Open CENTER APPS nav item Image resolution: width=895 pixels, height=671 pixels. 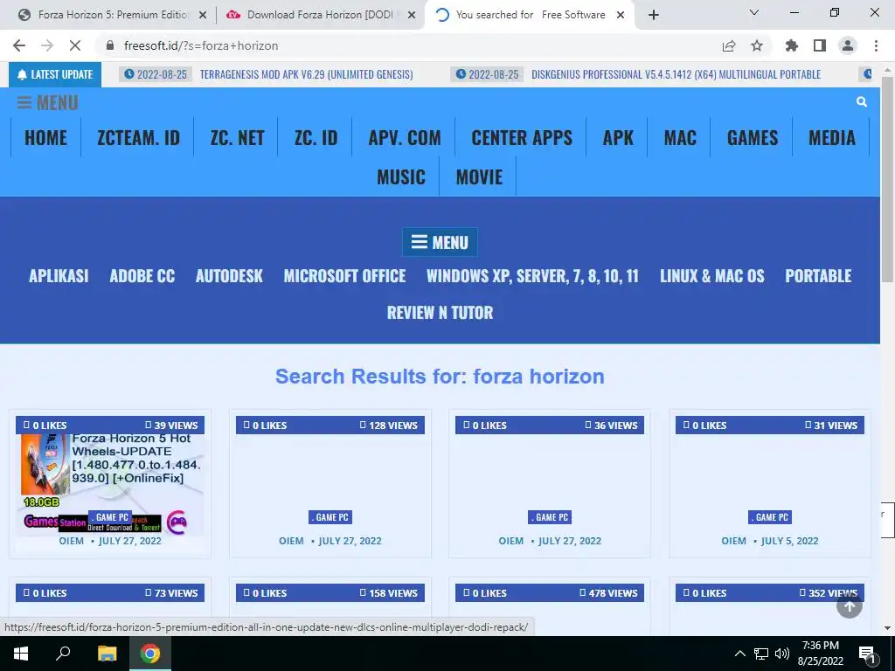[x=522, y=137]
